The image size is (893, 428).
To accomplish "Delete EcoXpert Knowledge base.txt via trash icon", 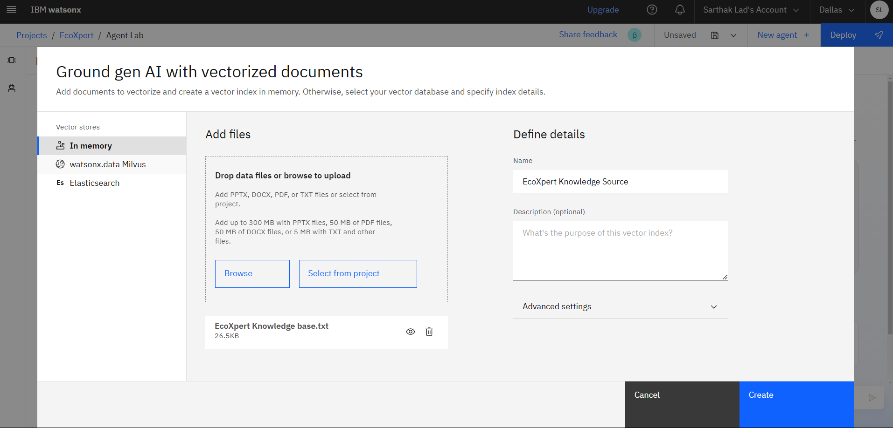I will click(x=429, y=332).
